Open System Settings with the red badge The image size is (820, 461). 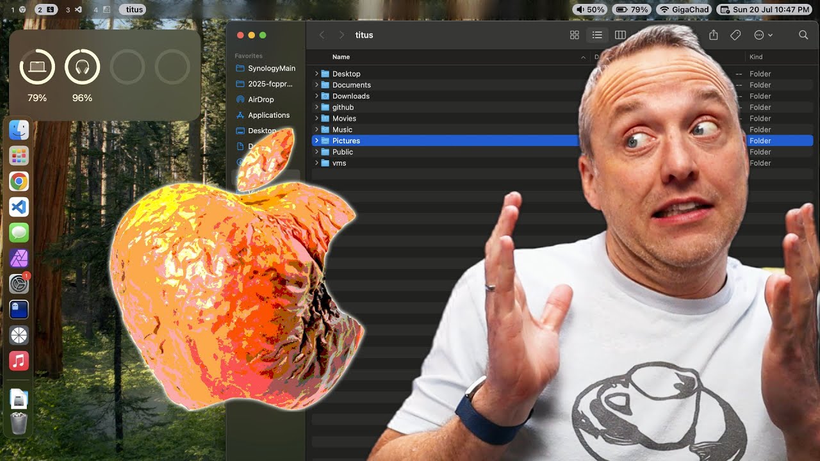[19, 284]
